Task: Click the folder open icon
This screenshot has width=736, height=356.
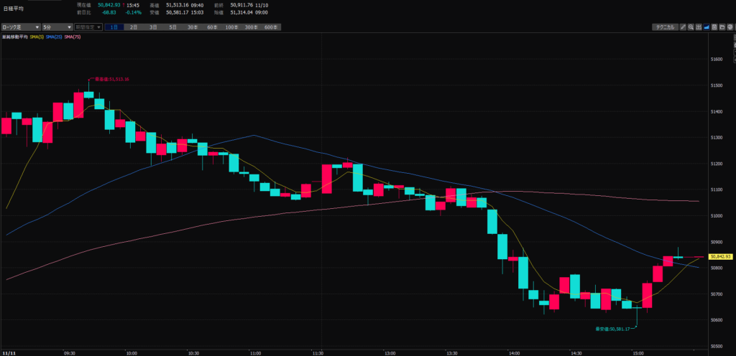Action: click(722, 27)
